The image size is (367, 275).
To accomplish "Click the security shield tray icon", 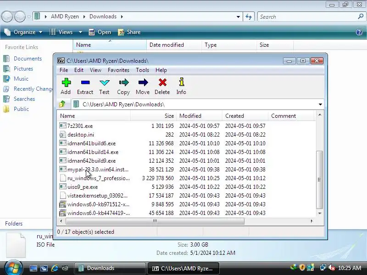I will [302, 268].
